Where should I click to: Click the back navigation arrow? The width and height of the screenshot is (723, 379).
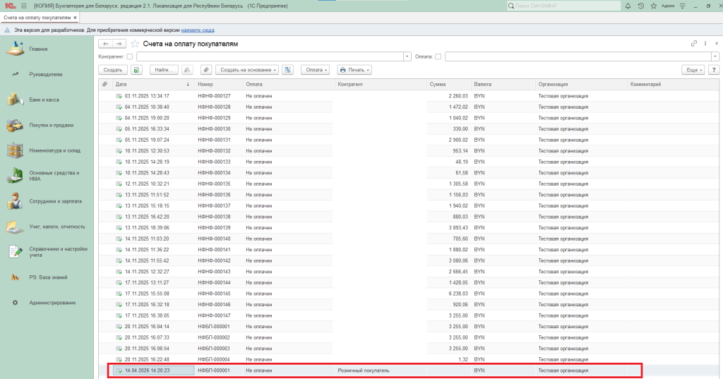[105, 44]
